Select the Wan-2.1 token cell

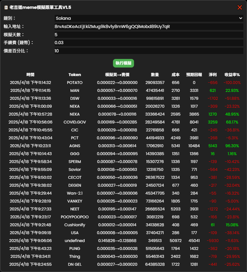75,193
